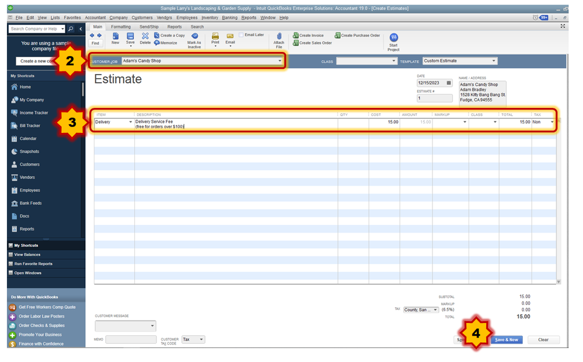The image size is (583, 362).
Task: Go to next estimate with right arrow
Action: (x=99, y=36)
